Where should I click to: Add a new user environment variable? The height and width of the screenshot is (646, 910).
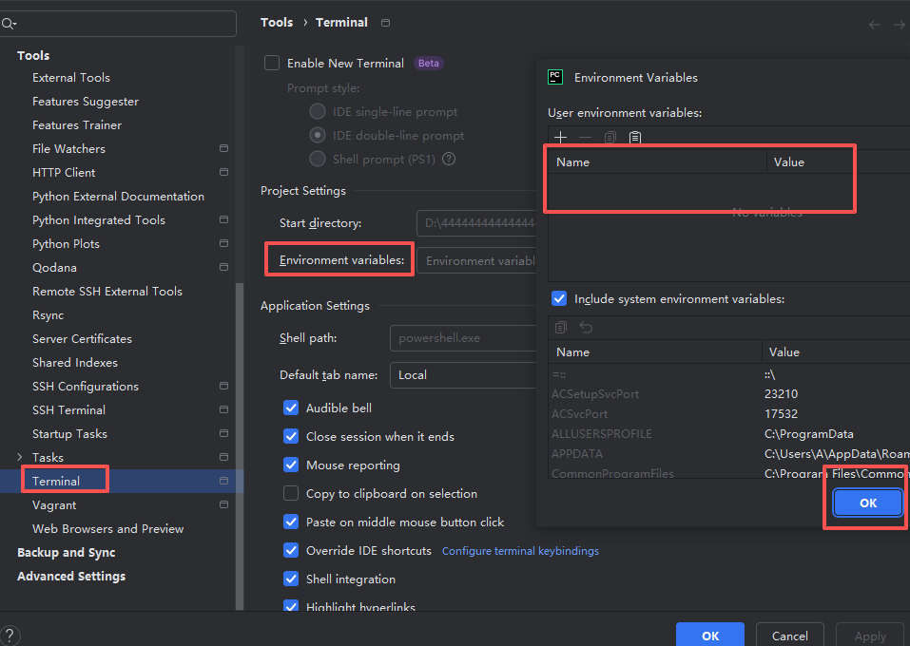(x=560, y=138)
